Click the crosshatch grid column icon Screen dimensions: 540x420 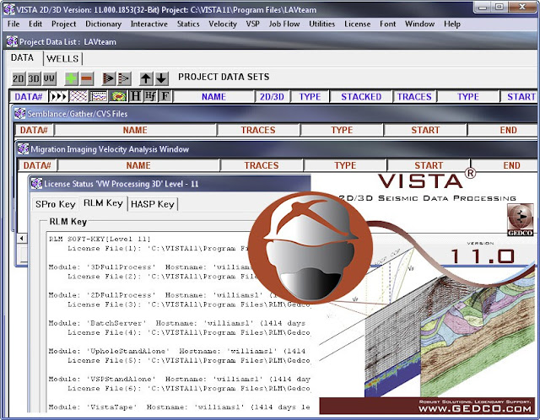pyautogui.click(x=78, y=96)
